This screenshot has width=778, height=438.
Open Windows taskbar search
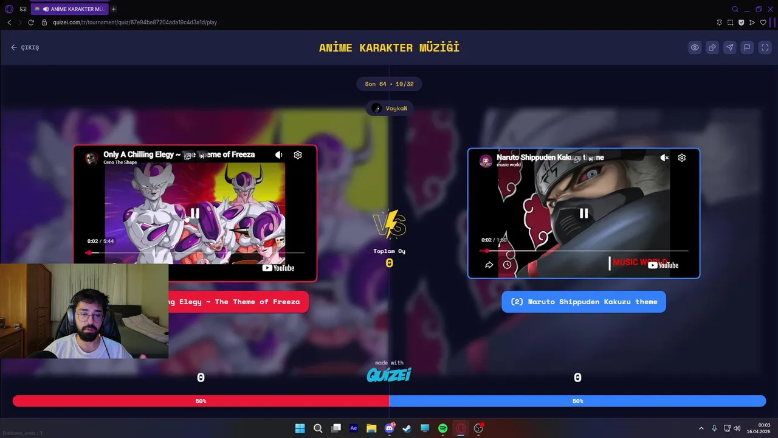(x=318, y=428)
